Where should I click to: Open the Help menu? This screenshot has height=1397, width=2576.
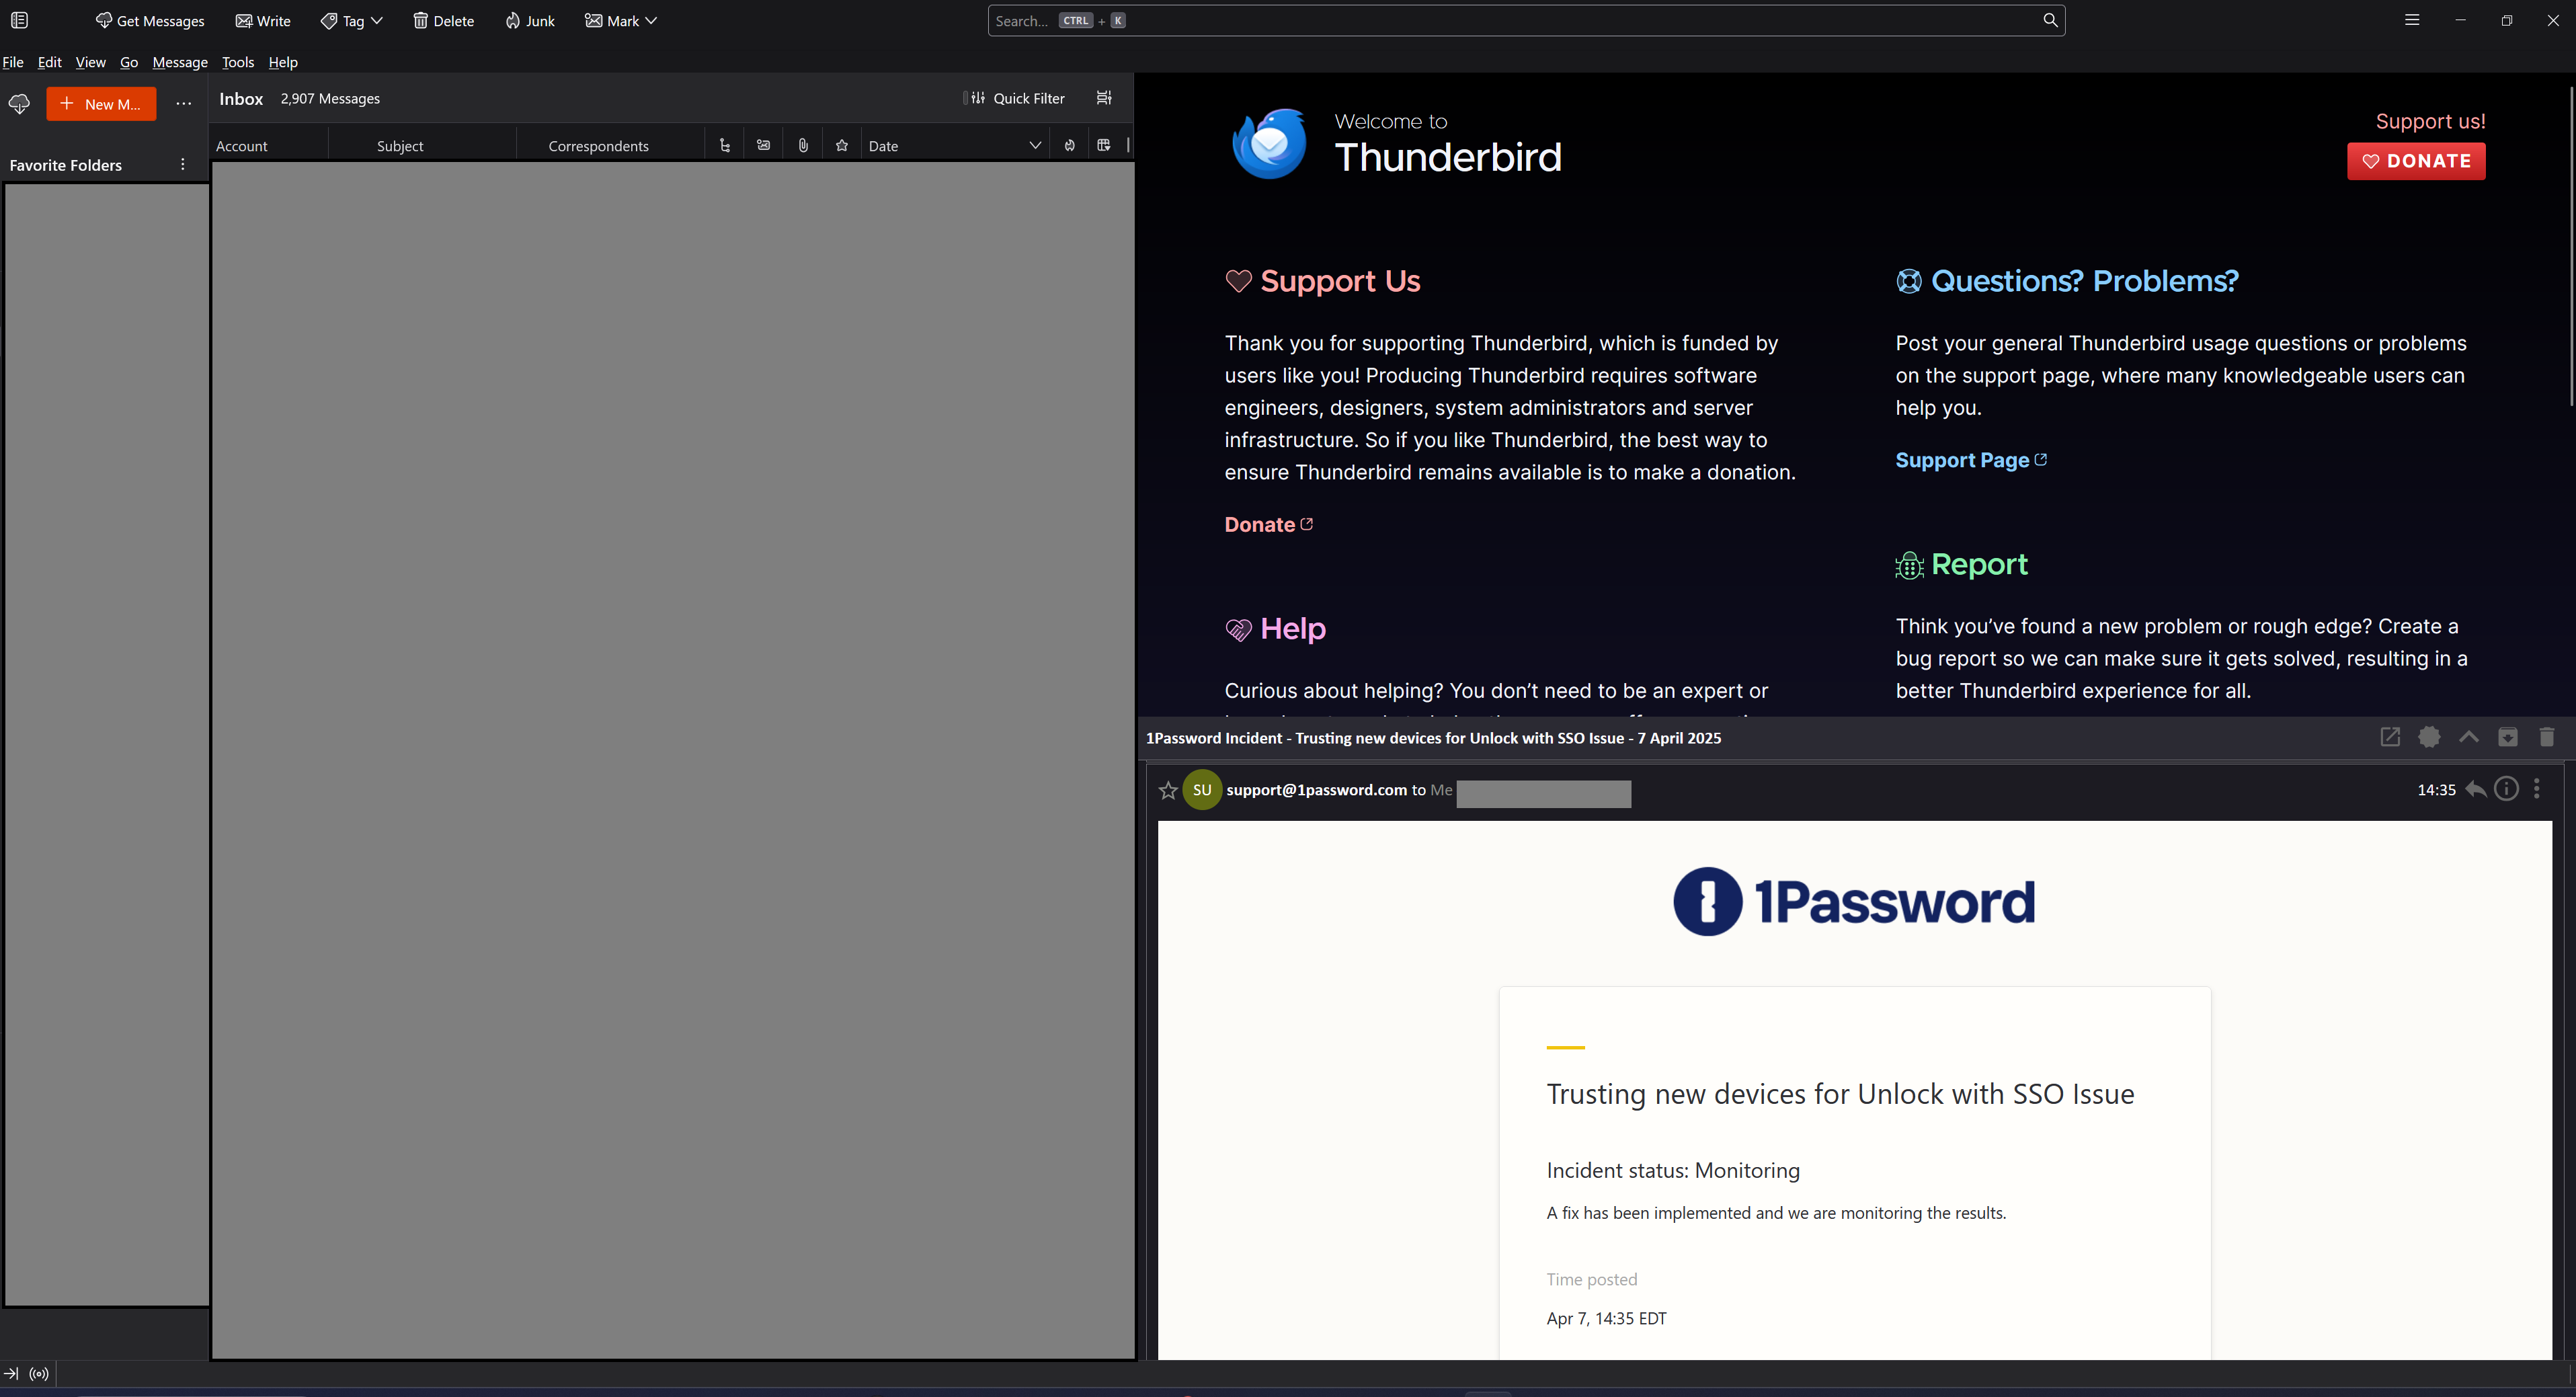tap(283, 62)
